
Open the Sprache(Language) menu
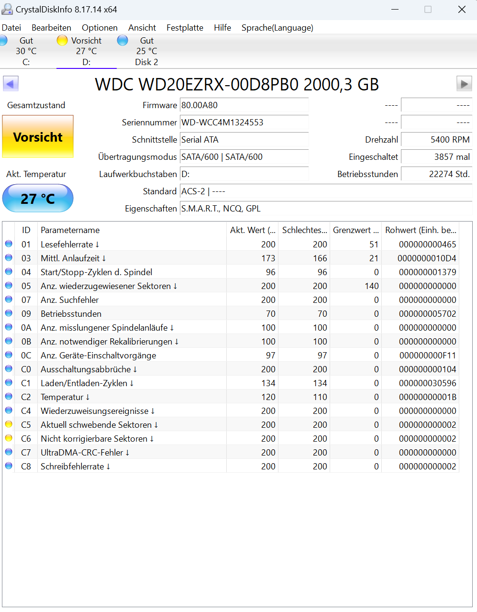tap(277, 28)
